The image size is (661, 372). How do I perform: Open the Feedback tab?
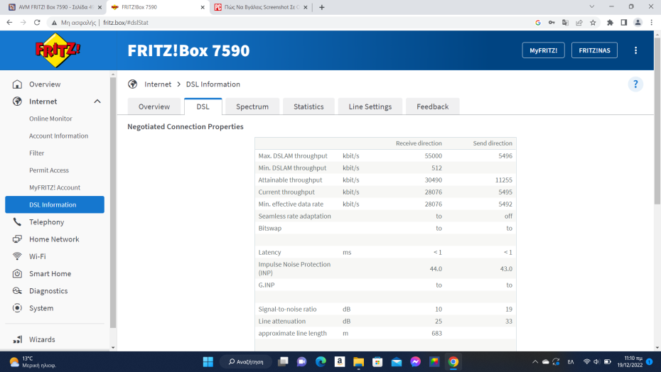[433, 106]
